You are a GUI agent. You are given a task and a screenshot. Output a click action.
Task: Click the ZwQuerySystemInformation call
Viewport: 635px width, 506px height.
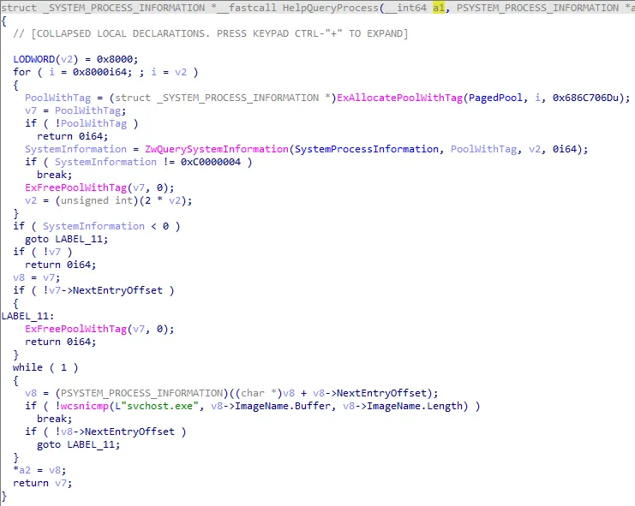coord(217,149)
